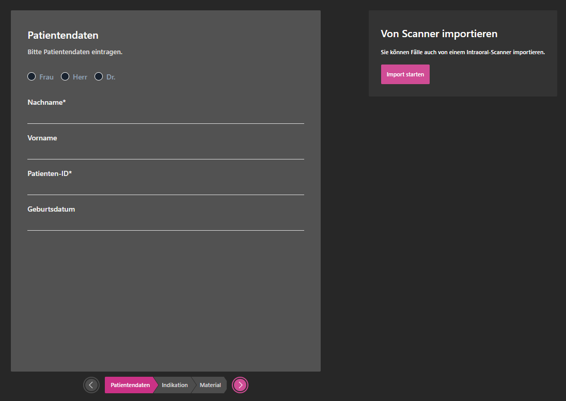Click the Patientendaten form heading
Viewport: 566px width, 401px height.
62,36
